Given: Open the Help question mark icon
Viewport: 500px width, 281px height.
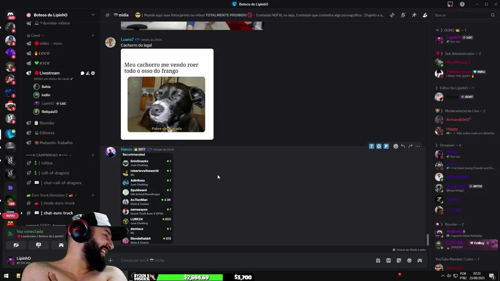Looking at the screenshot, I should pyautogui.click(x=462, y=4).
